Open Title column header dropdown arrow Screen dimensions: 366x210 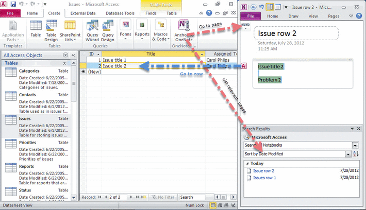pyautogui.click(x=202, y=54)
